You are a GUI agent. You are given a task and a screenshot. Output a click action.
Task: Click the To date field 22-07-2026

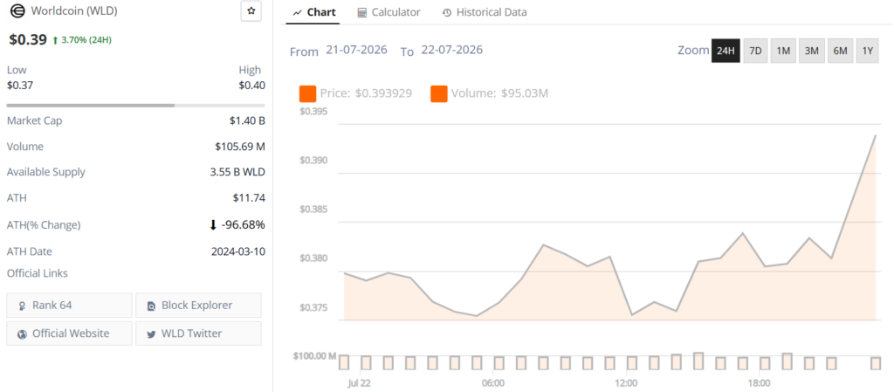click(452, 50)
